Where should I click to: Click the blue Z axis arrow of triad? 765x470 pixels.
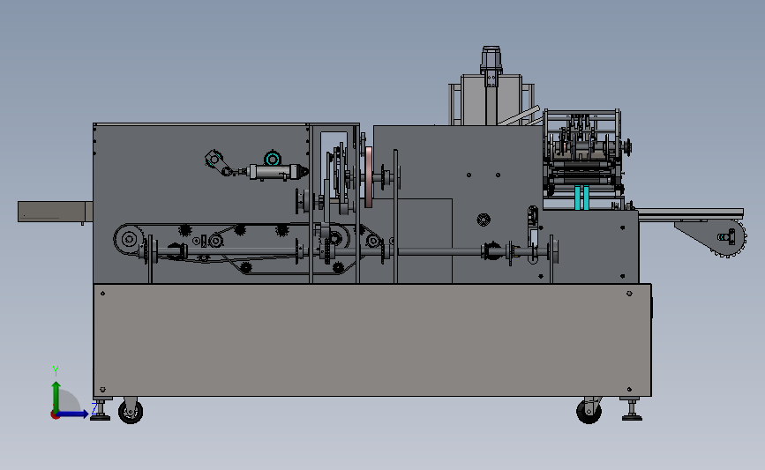[x=73, y=414]
